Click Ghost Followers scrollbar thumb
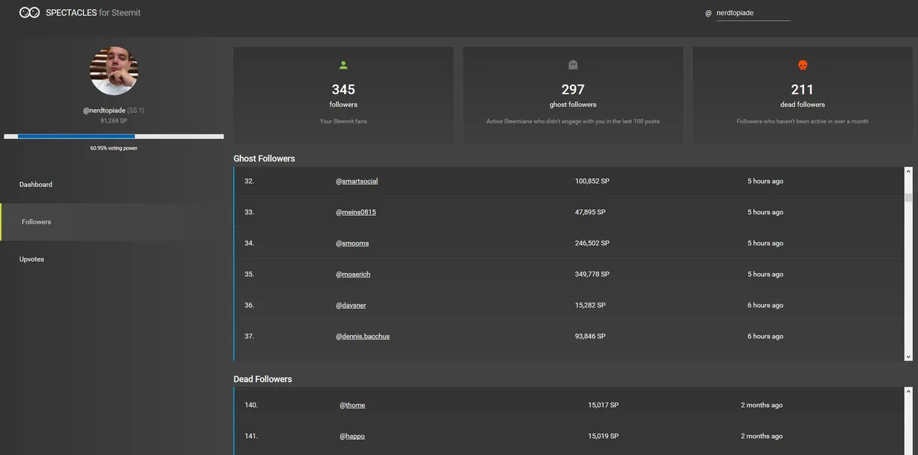This screenshot has height=455, width=918. [909, 198]
